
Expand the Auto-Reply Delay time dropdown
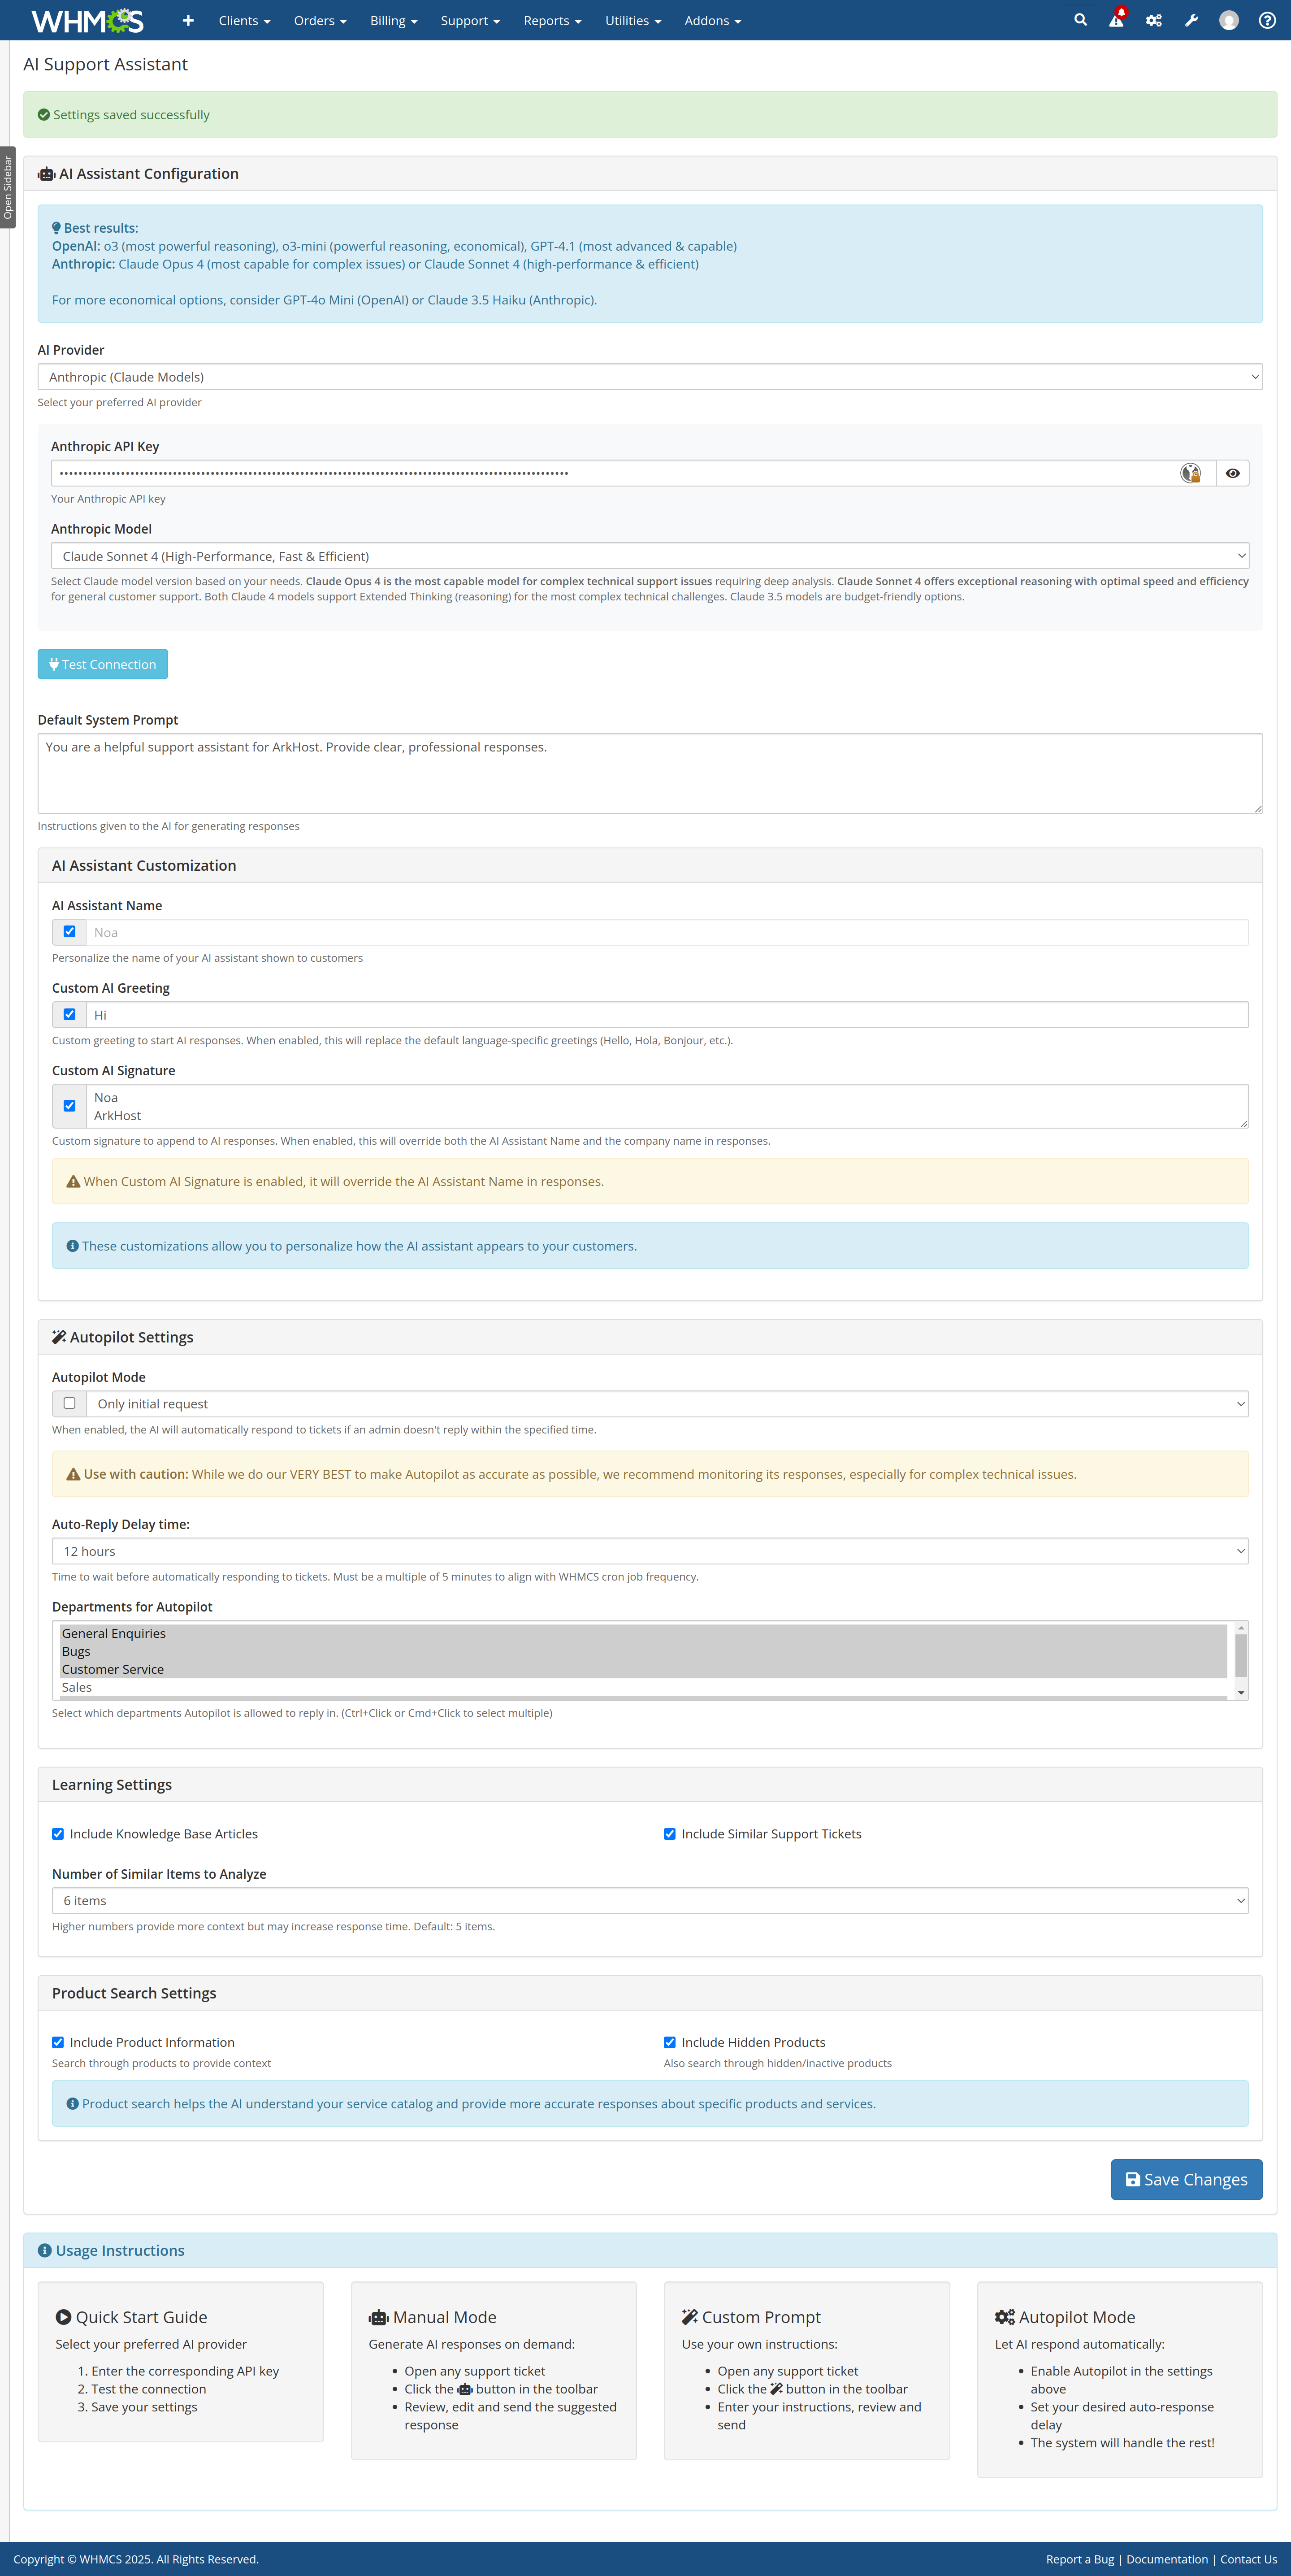(x=650, y=1551)
